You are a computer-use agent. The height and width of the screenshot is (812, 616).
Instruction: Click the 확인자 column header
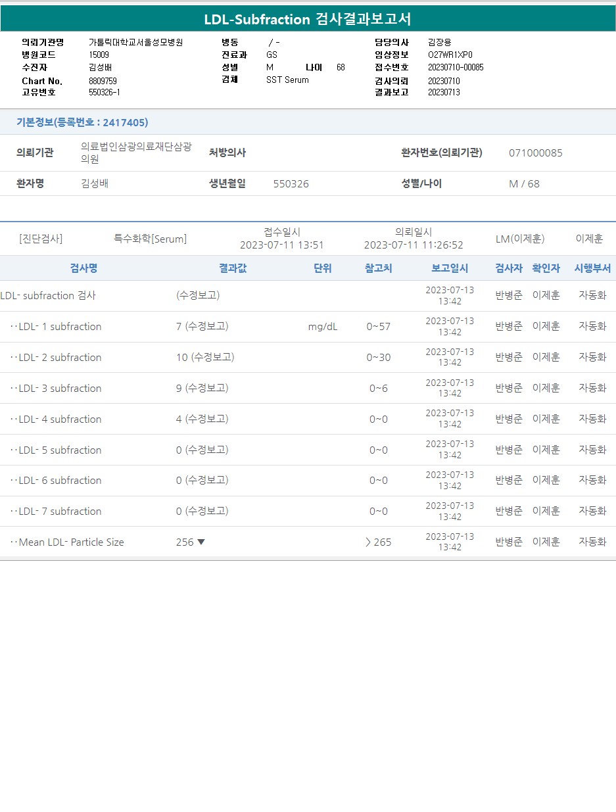point(546,268)
